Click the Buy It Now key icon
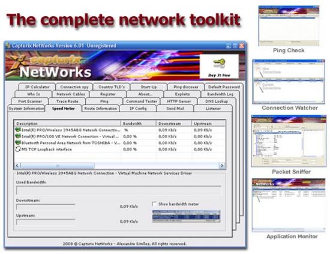The image size is (330, 254). point(219,63)
